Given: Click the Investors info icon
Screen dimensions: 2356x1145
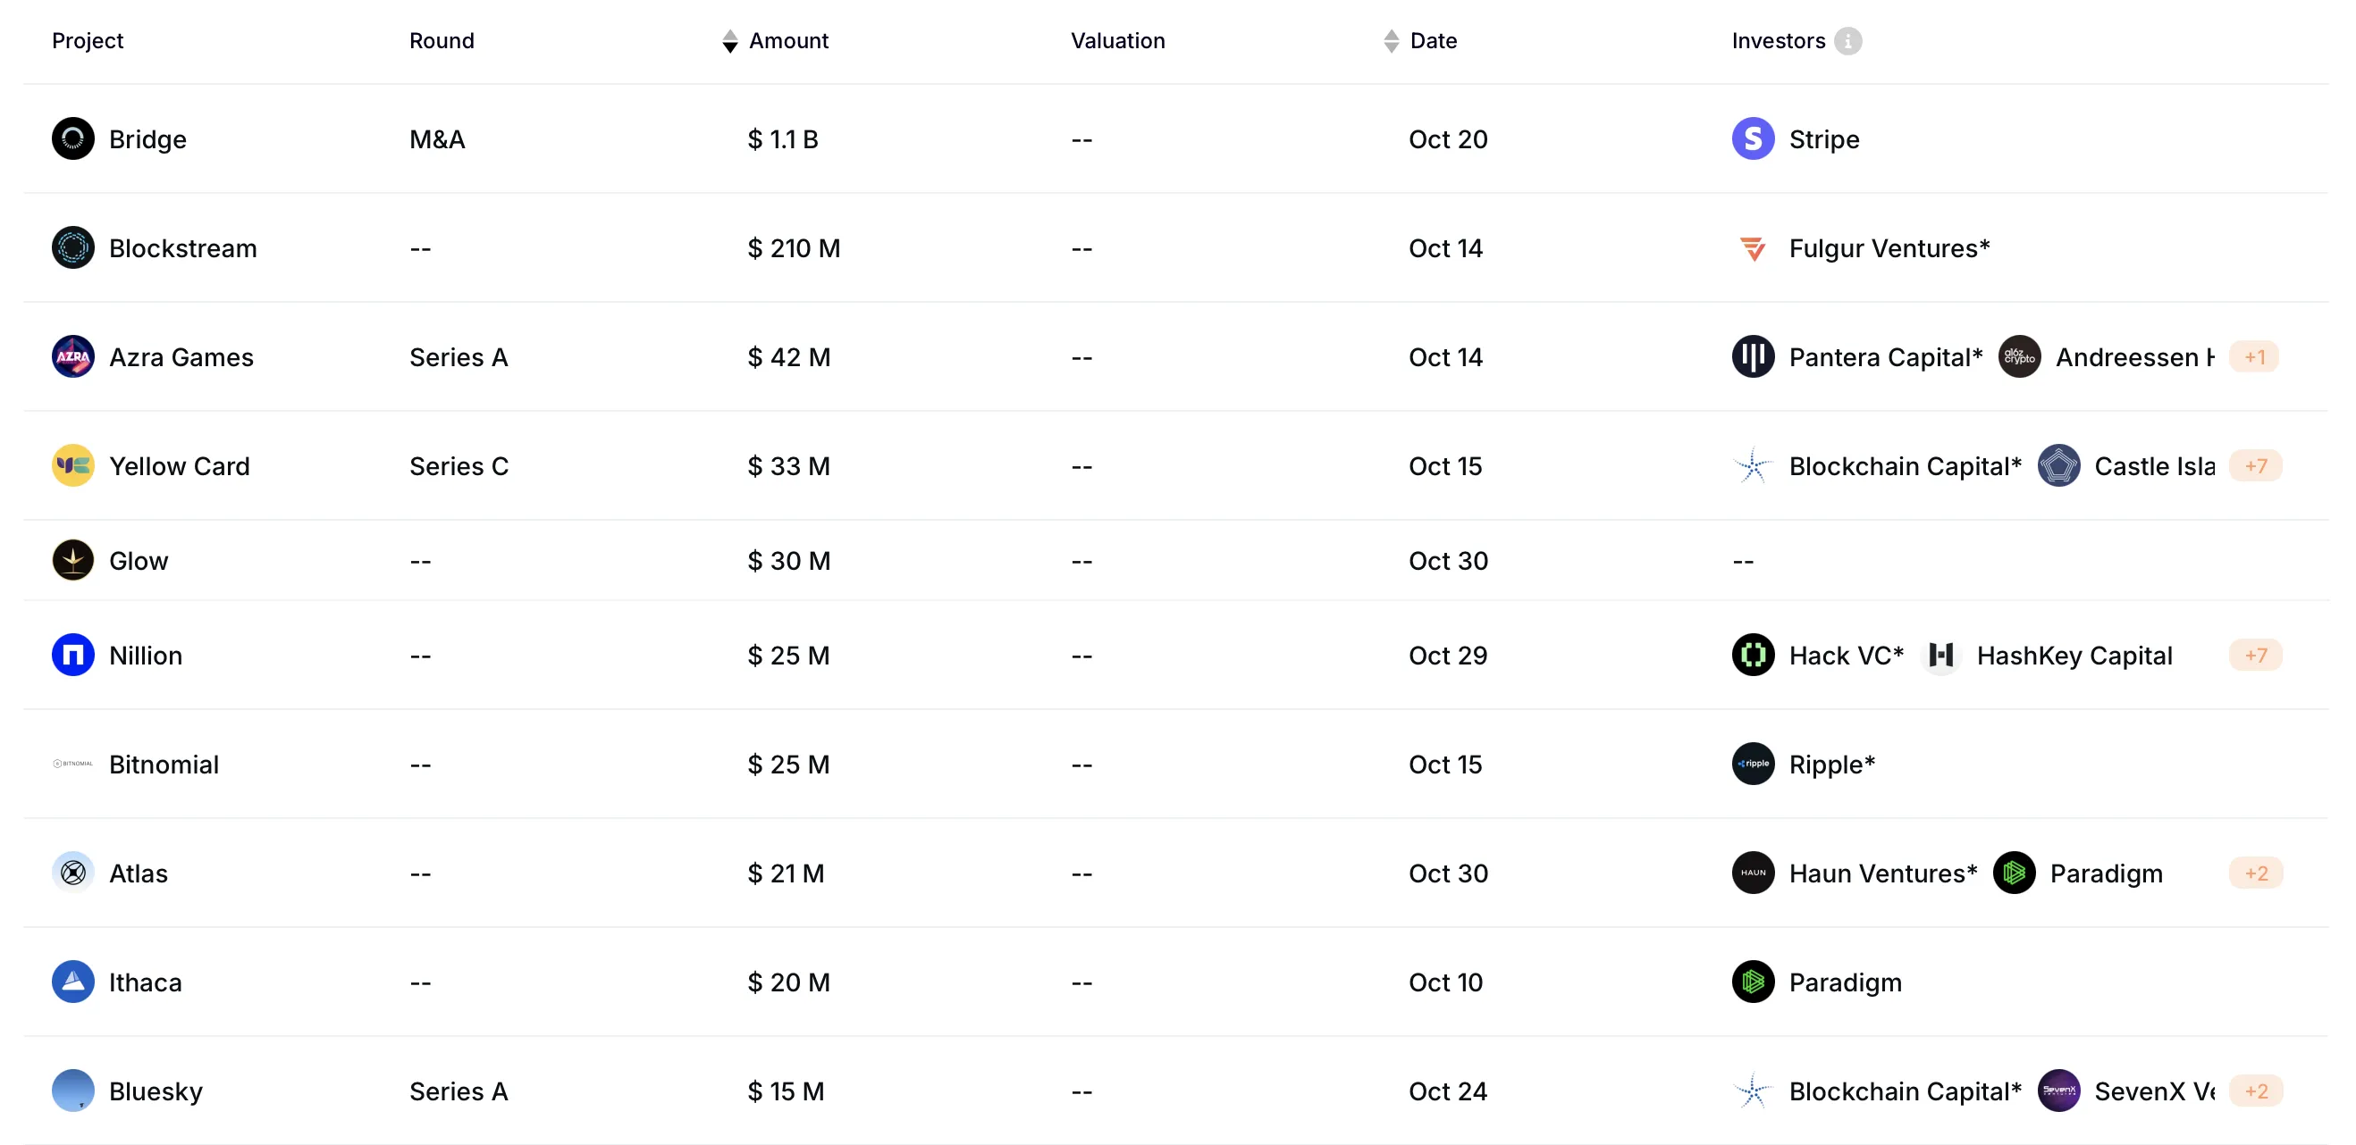Looking at the screenshot, I should point(1847,41).
